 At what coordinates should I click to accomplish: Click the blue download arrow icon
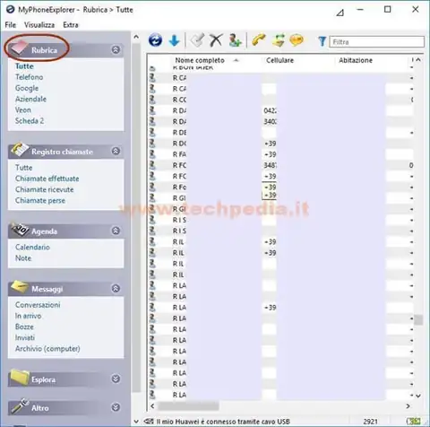tap(174, 40)
